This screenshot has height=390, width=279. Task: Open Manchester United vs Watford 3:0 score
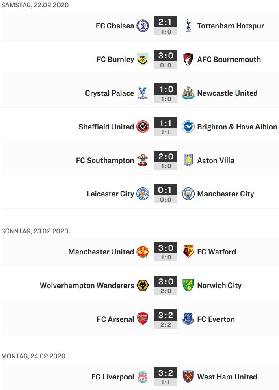pyautogui.click(x=165, y=248)
